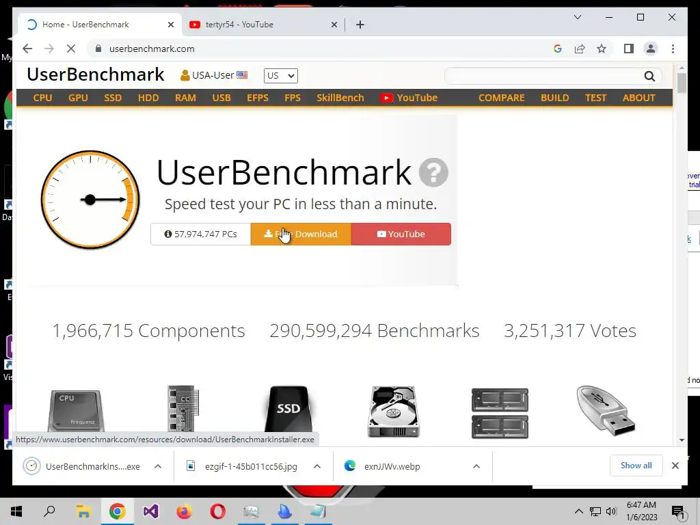Image resolution: width=700 pixels, height=525 pixels.
Task: Open Chrome profile avatar
Action: click(x=651, y=49)
